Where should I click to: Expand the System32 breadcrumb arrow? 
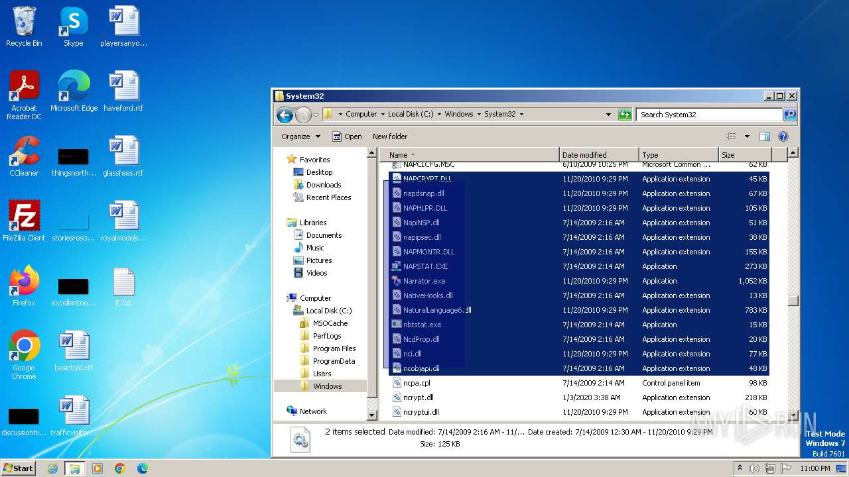point(521,114)
